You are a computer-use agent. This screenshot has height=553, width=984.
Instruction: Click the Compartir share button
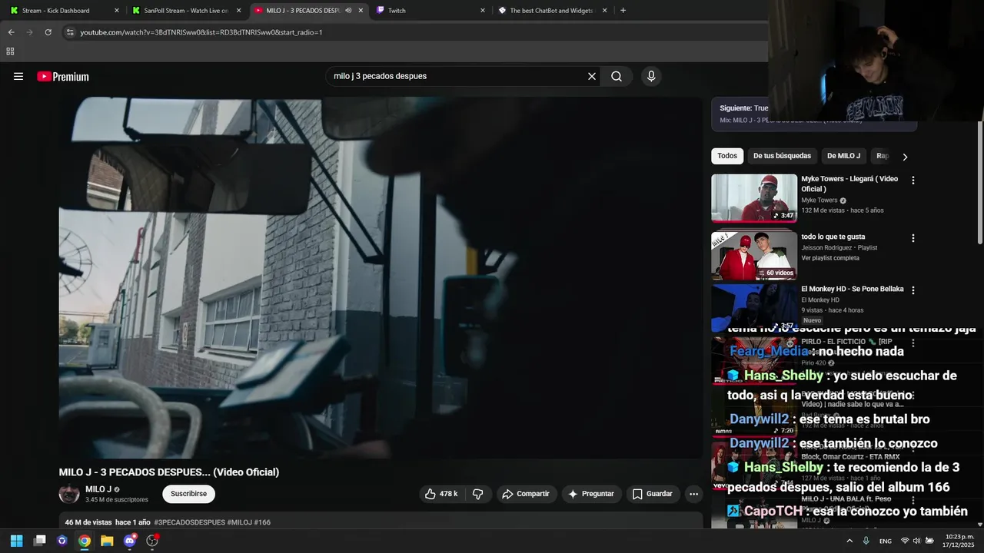[527, 494]
